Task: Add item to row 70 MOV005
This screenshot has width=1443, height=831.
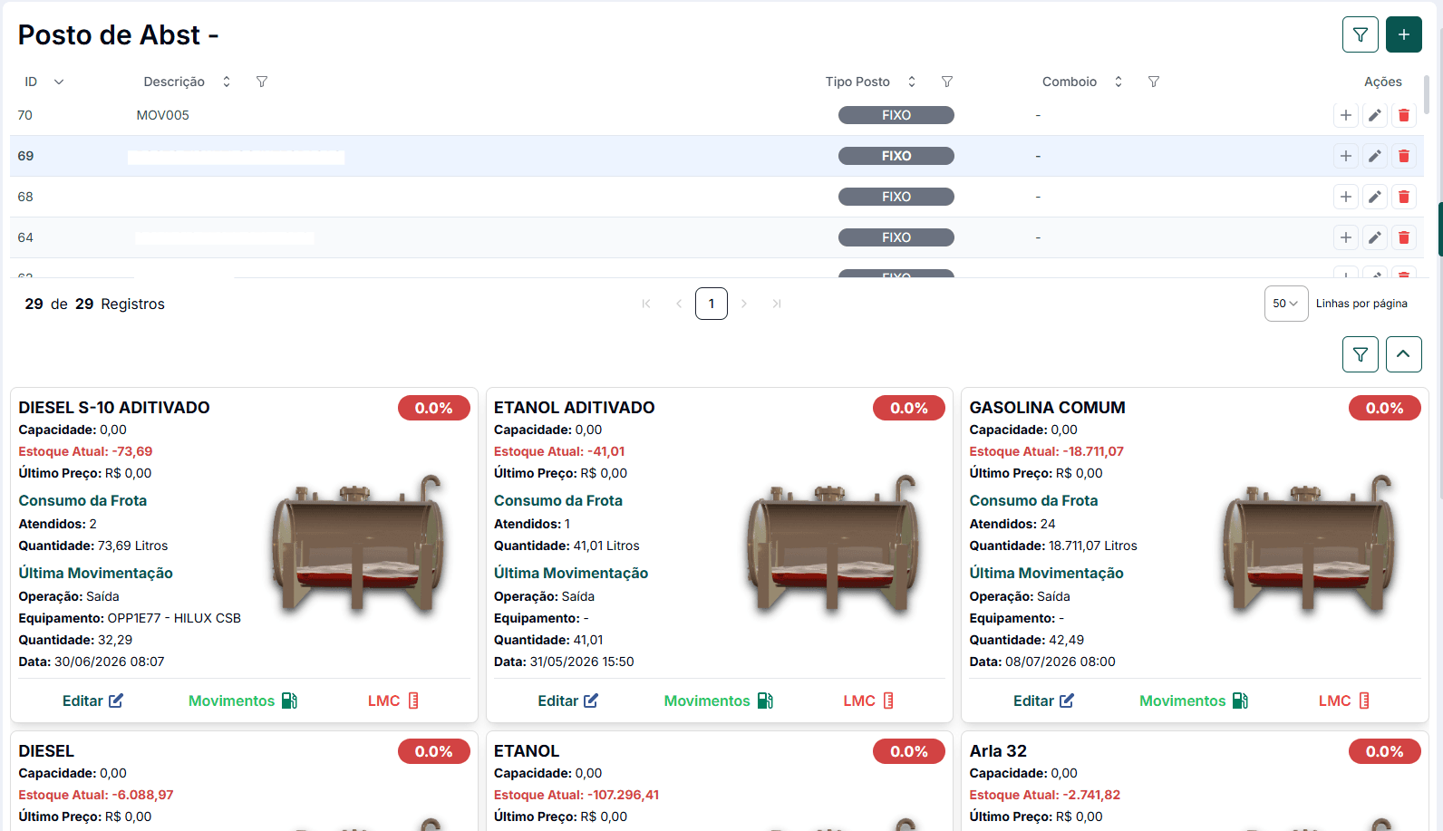Action: point(1345,115)
